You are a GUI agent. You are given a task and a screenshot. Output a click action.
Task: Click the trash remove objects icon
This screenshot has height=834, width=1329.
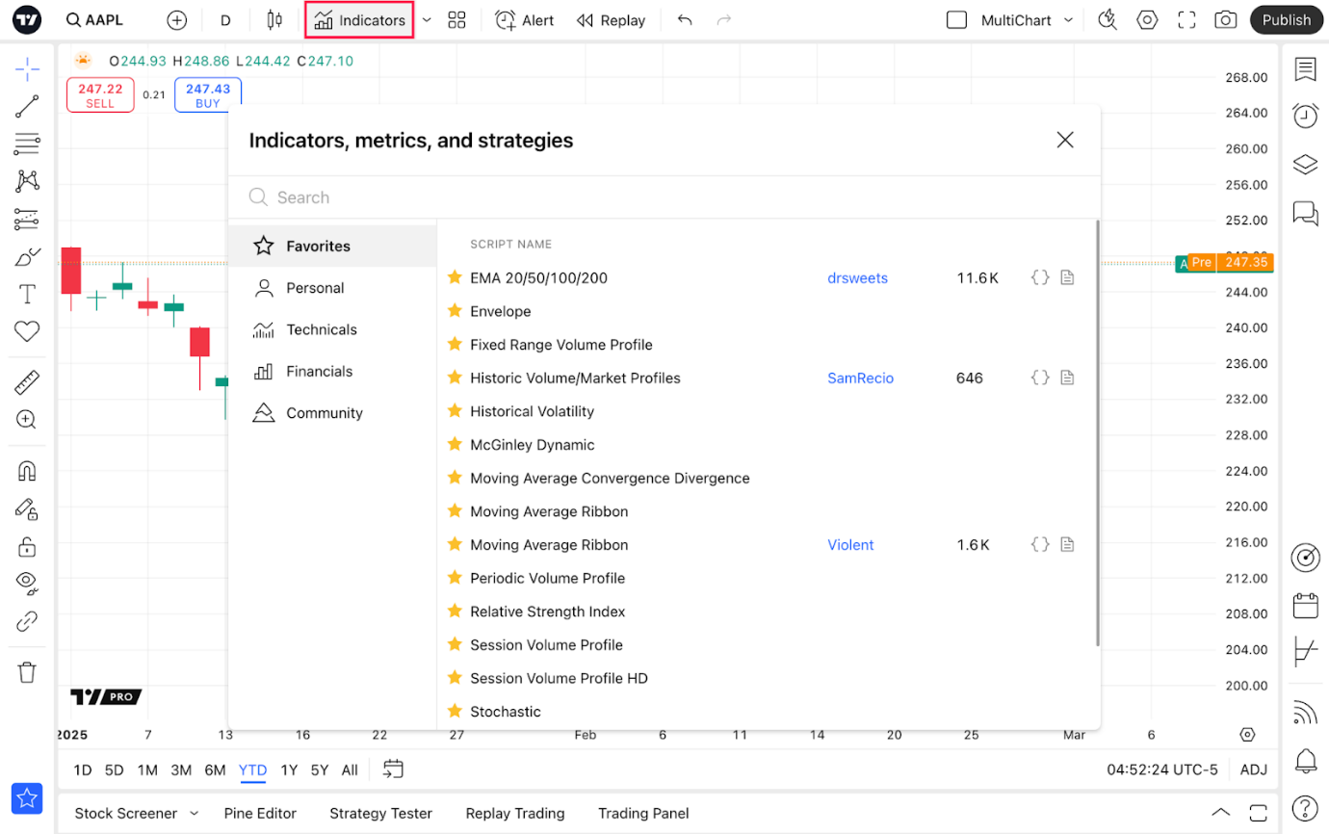coord(27,672)
